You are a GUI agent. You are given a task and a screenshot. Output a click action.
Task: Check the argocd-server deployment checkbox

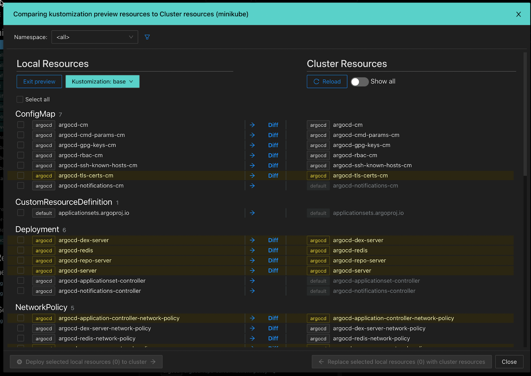click(x=21, y=270)
